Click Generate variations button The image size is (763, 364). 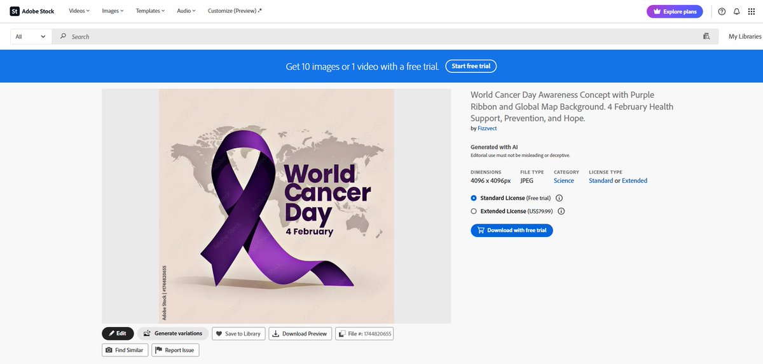pyautogui.click(x=173, y=334)
